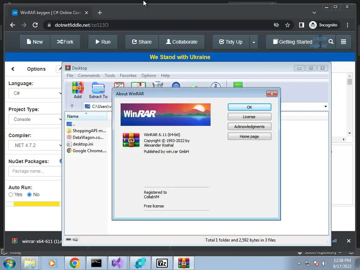Click the browser address bar URL

(x=82, y=25)
